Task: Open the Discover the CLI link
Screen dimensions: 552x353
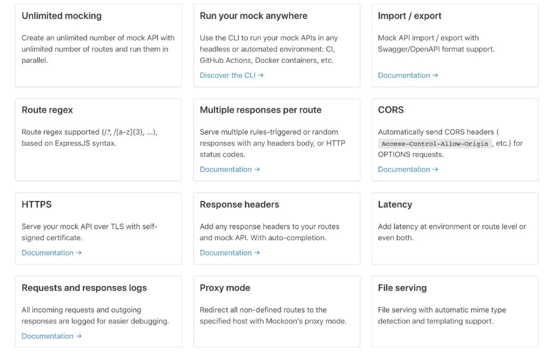Action: pos(232,75)
